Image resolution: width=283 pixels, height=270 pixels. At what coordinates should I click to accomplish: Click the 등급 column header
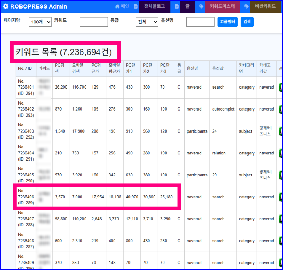pos(180,68)
